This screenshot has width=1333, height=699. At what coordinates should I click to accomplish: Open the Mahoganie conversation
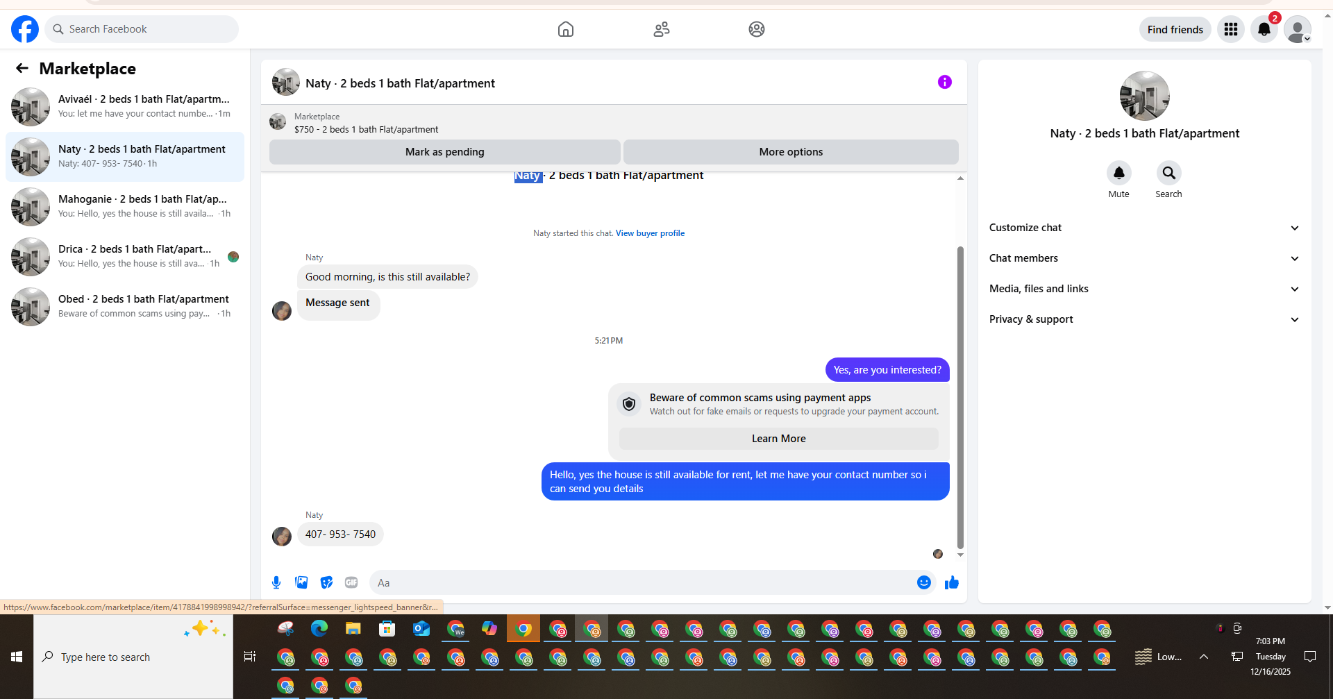click(x=125, y=207)
